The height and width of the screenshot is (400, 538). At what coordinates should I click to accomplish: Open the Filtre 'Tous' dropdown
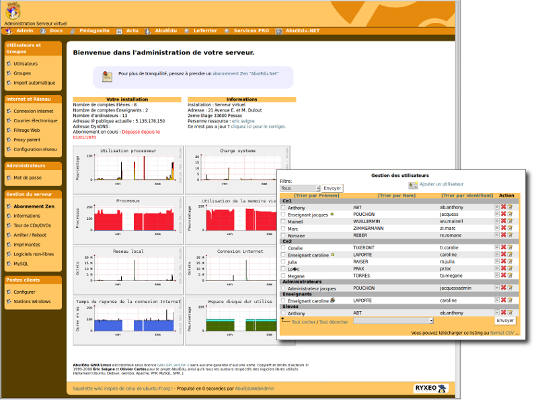tap(300, 188)
